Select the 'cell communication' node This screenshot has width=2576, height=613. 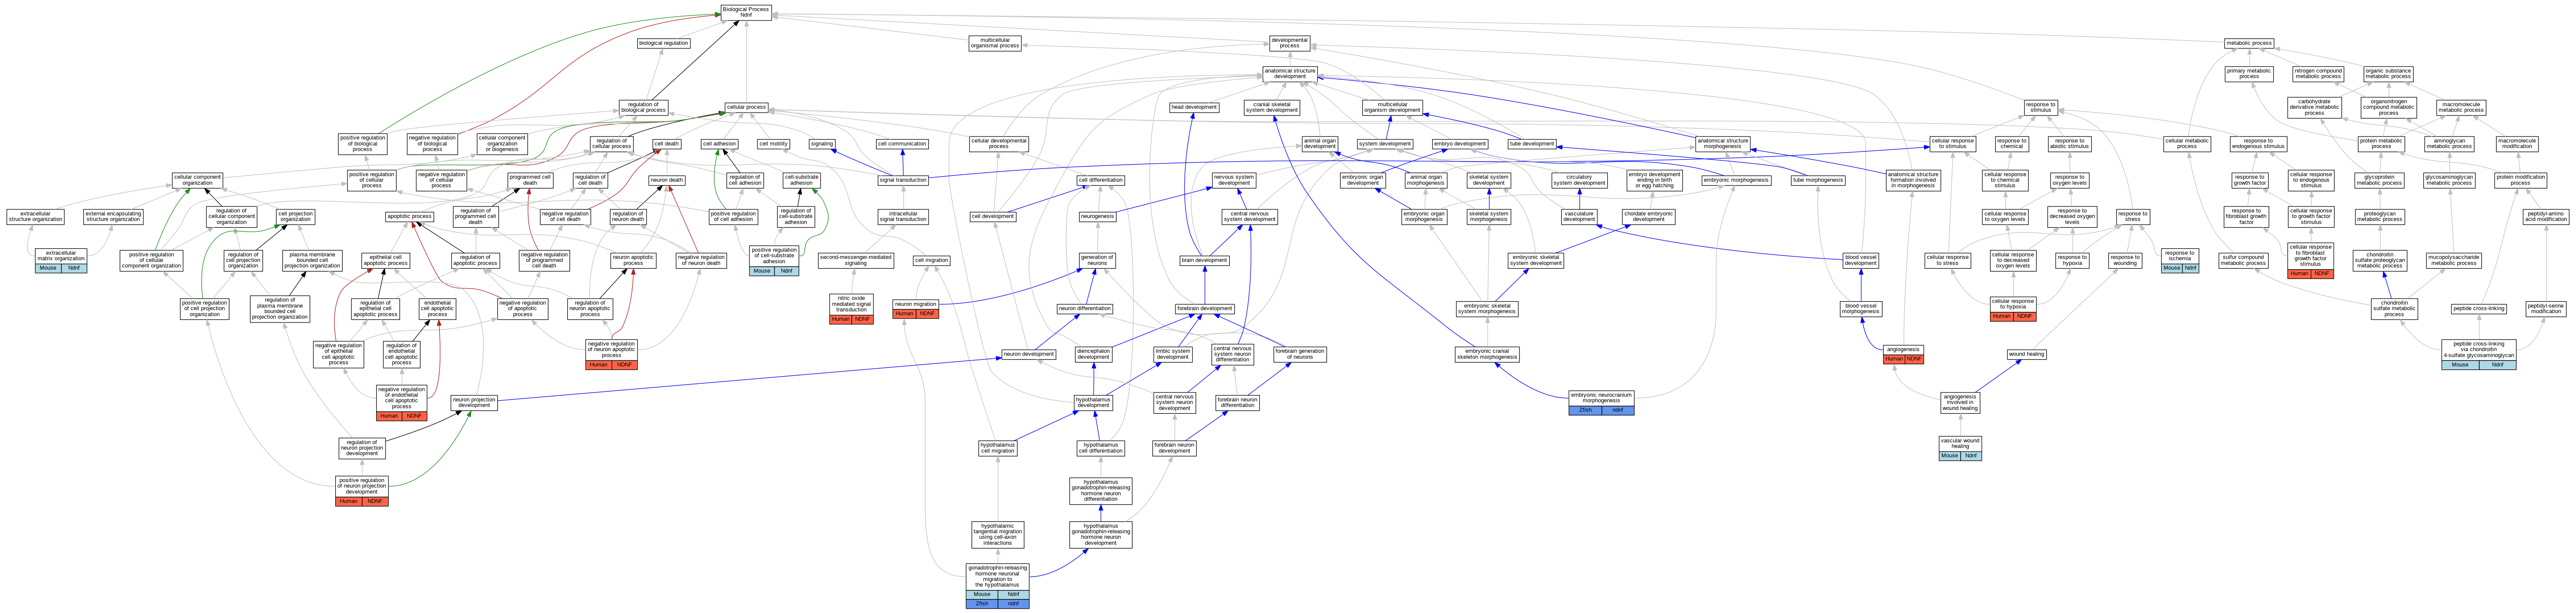coord(902,144)
